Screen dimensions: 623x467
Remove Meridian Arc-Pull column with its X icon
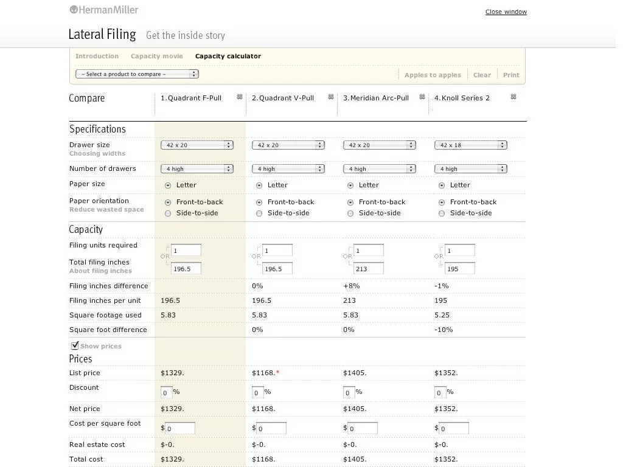(422, 97)
